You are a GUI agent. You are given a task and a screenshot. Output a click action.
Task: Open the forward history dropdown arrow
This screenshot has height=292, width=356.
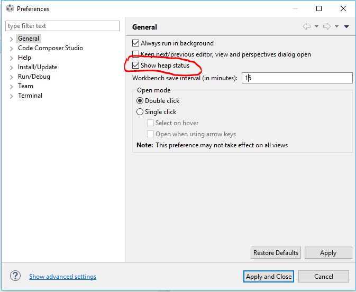(336, 26)
